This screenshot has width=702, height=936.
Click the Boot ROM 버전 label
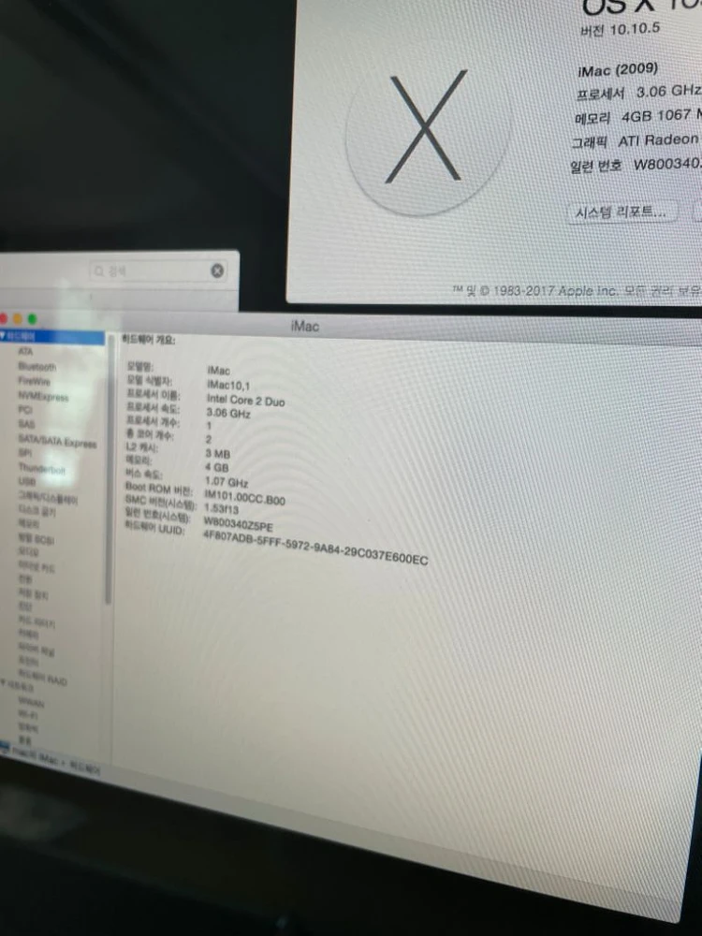pyautogui.click(x=158, y=489)
